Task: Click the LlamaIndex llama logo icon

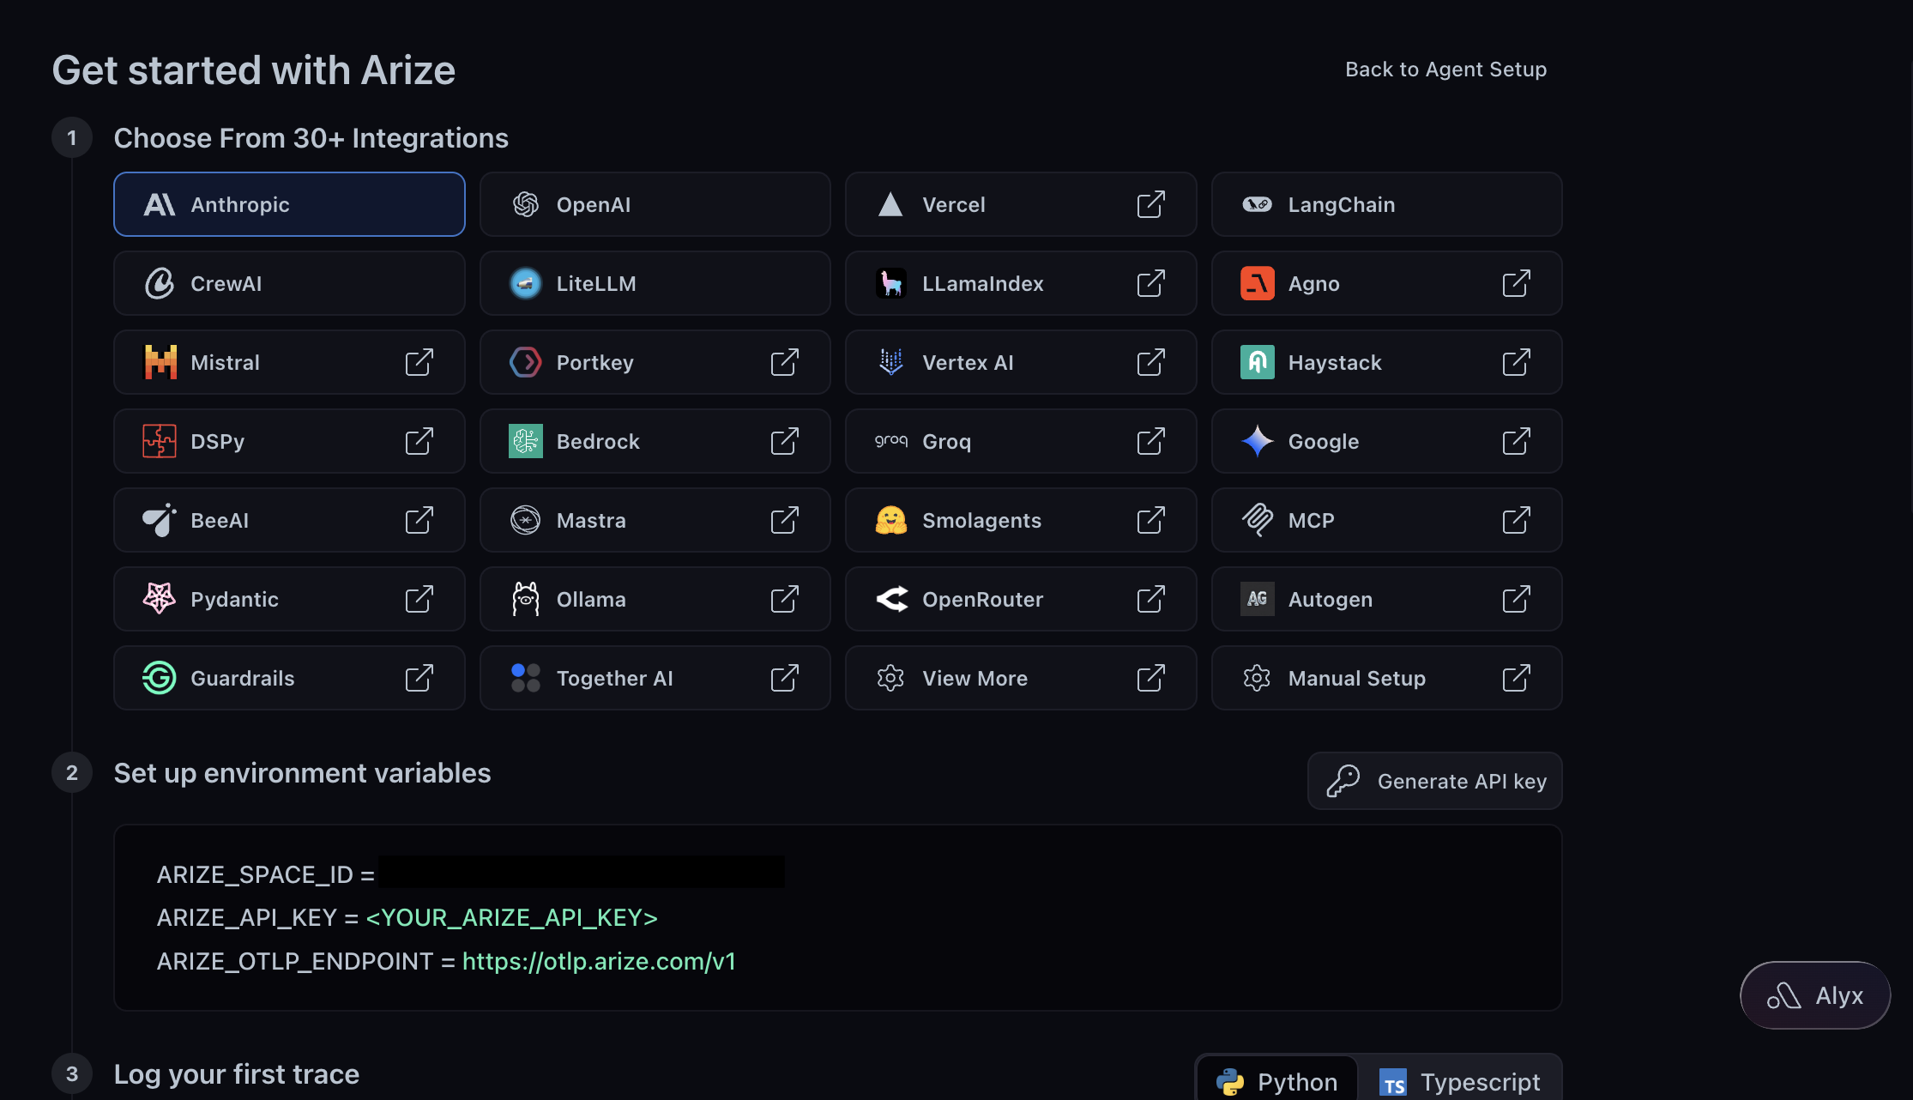Action: click(890, 283)
